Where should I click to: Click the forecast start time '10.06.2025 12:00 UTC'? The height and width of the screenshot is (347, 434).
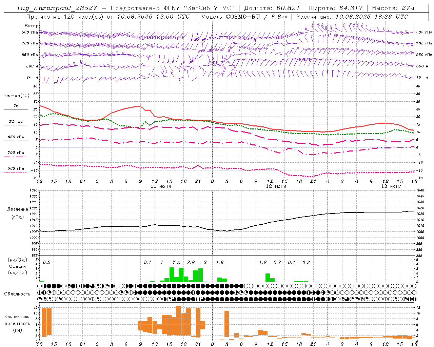(x=153, y=17)
